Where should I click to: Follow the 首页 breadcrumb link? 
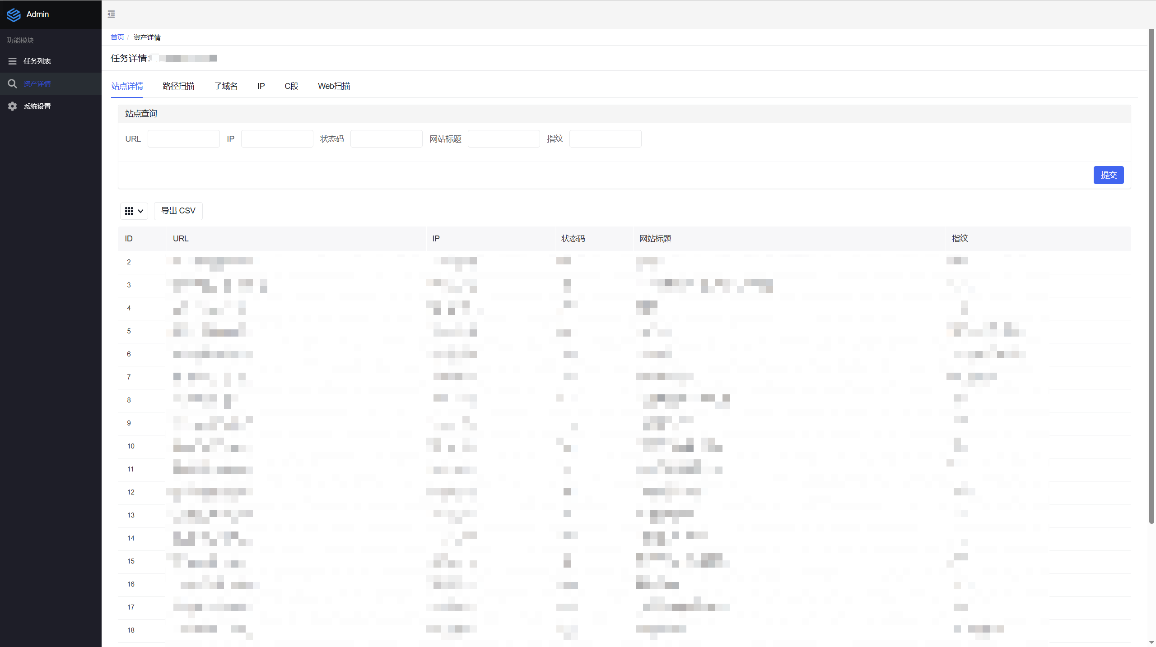[117, 37]
